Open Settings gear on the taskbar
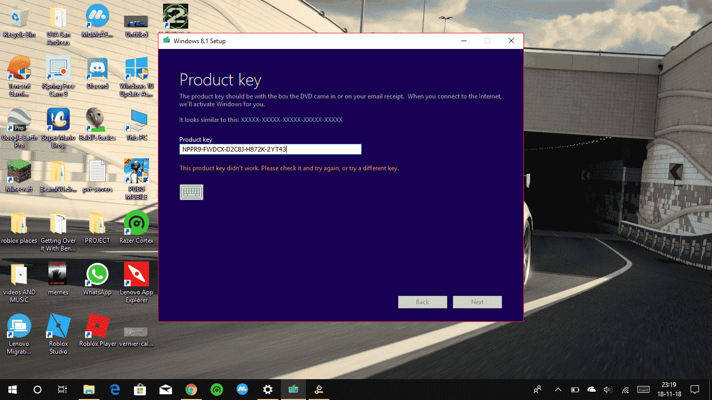Screen dimensions: 712x400 point(268,390)
